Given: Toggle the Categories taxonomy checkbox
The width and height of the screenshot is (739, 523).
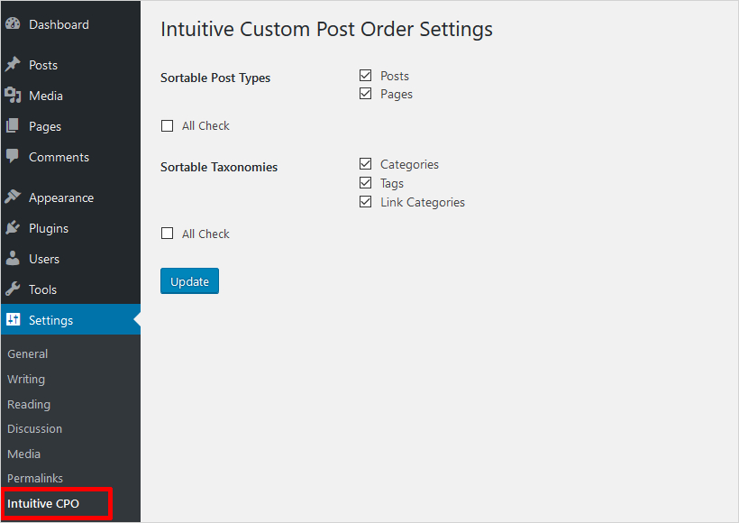Looking at the screenshot, I should pos(365,164).
